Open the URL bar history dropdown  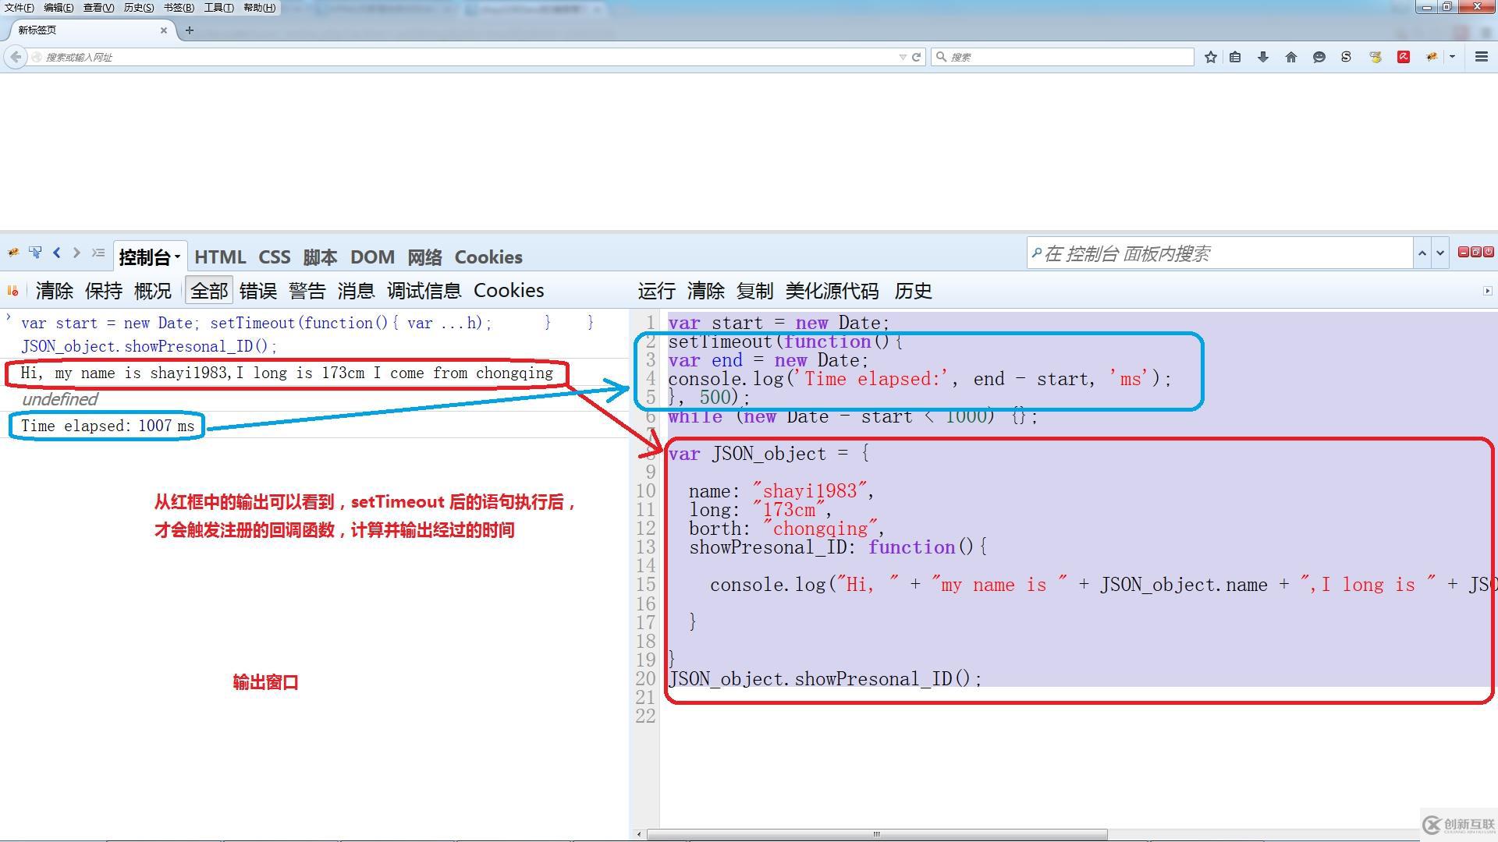pos(903,57)
